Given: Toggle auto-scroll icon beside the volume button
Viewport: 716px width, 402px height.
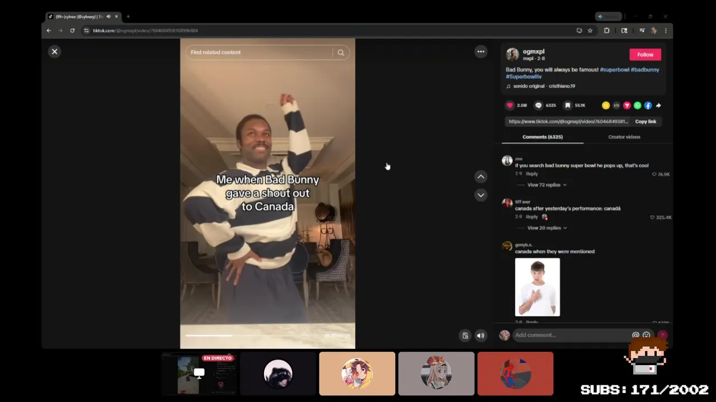Looking at the screenshot, I should [x=465, y=336].
